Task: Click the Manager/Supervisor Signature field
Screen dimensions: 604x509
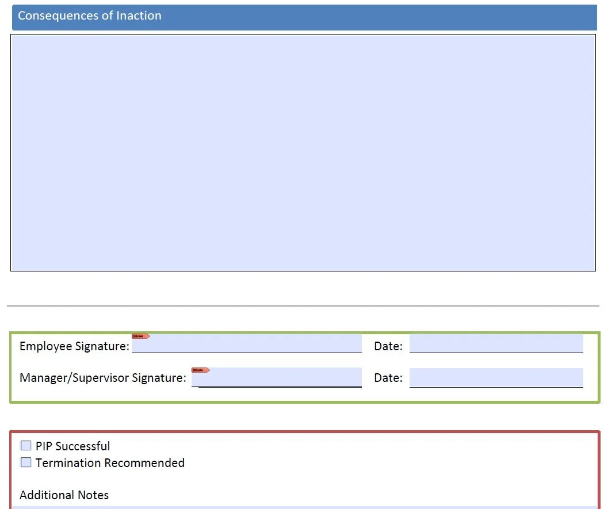Action: click(277, 377)
